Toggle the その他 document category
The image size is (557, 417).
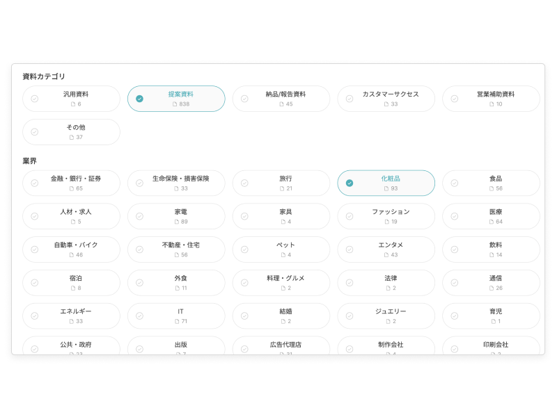click(70, 132)
